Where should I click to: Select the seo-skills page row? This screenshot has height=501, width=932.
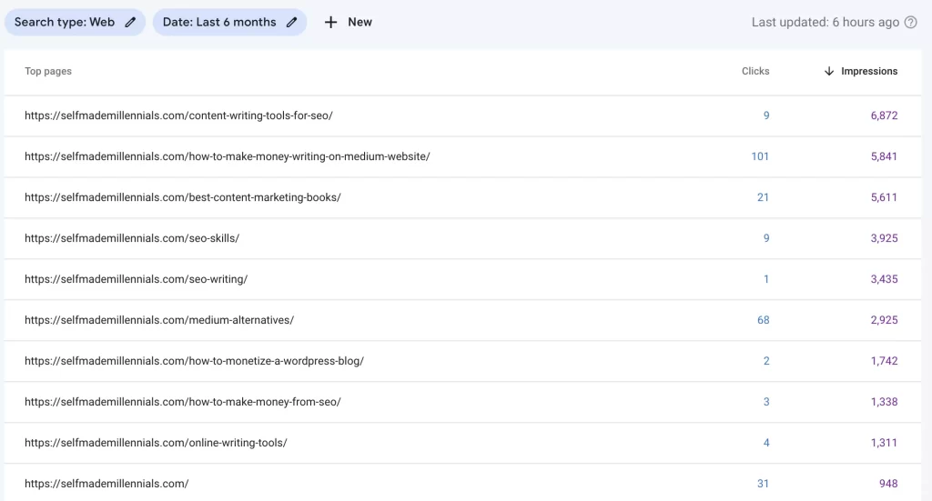[x=131, y=238]
